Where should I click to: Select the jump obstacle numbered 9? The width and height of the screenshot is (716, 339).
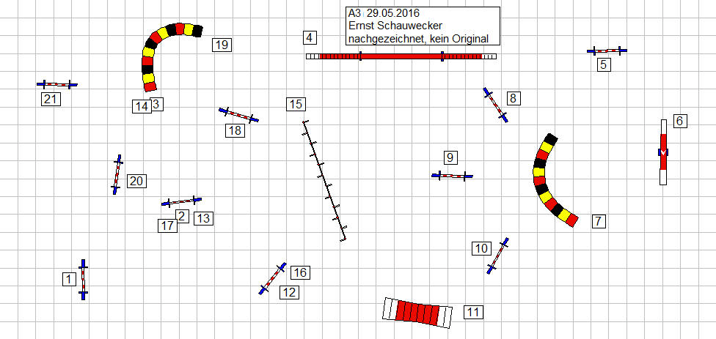tap(452, 176)
